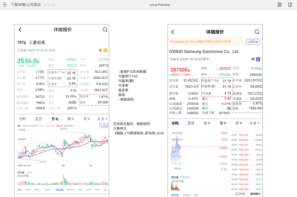Expand the 5分 dropdown on Samsung chart
The height and width of the screenshot is (197, 297).
[x=255, y=123]
